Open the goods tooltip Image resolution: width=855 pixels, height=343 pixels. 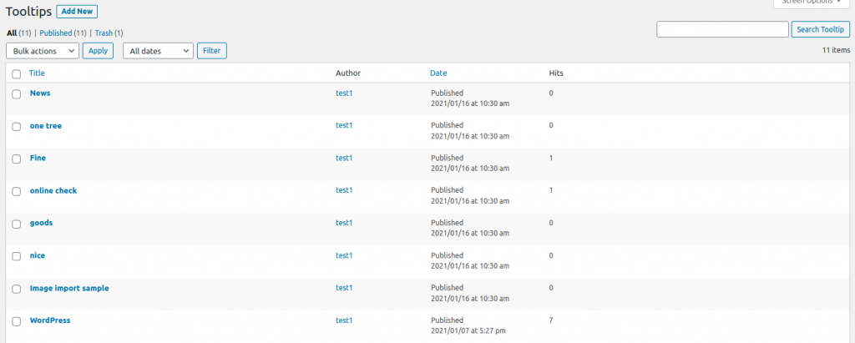tap(42, 223)
